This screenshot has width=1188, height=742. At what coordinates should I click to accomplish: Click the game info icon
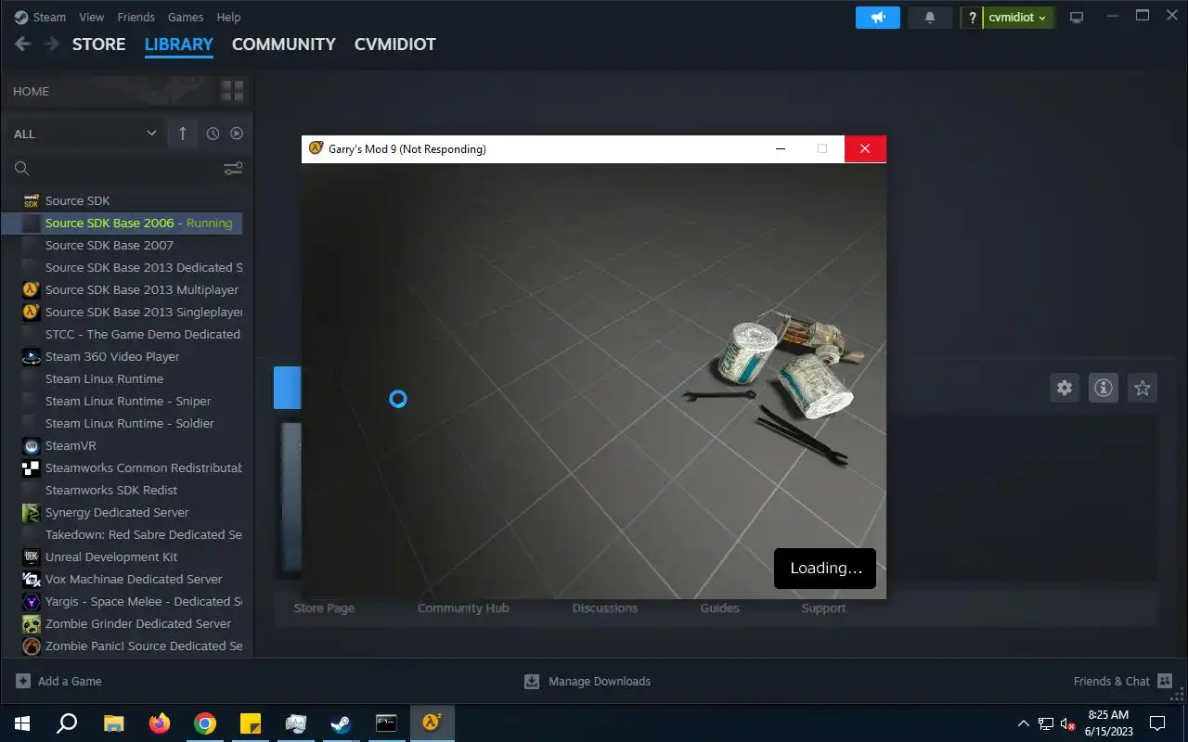(1104, 388)
